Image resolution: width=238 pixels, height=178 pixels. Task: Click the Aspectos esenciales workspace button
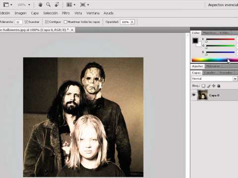tap(223, 5)
